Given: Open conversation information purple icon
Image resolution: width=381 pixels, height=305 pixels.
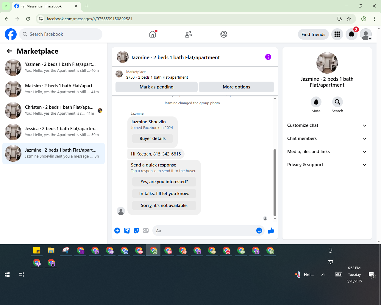Looking at the screenshot, I should [x=268, y=57].
